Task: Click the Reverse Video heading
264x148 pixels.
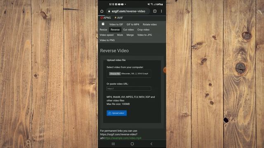Action: 114,51
